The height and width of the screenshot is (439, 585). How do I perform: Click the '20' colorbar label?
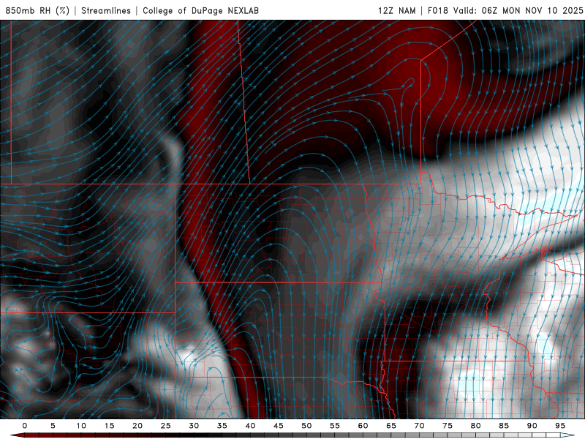coord(137,426)
